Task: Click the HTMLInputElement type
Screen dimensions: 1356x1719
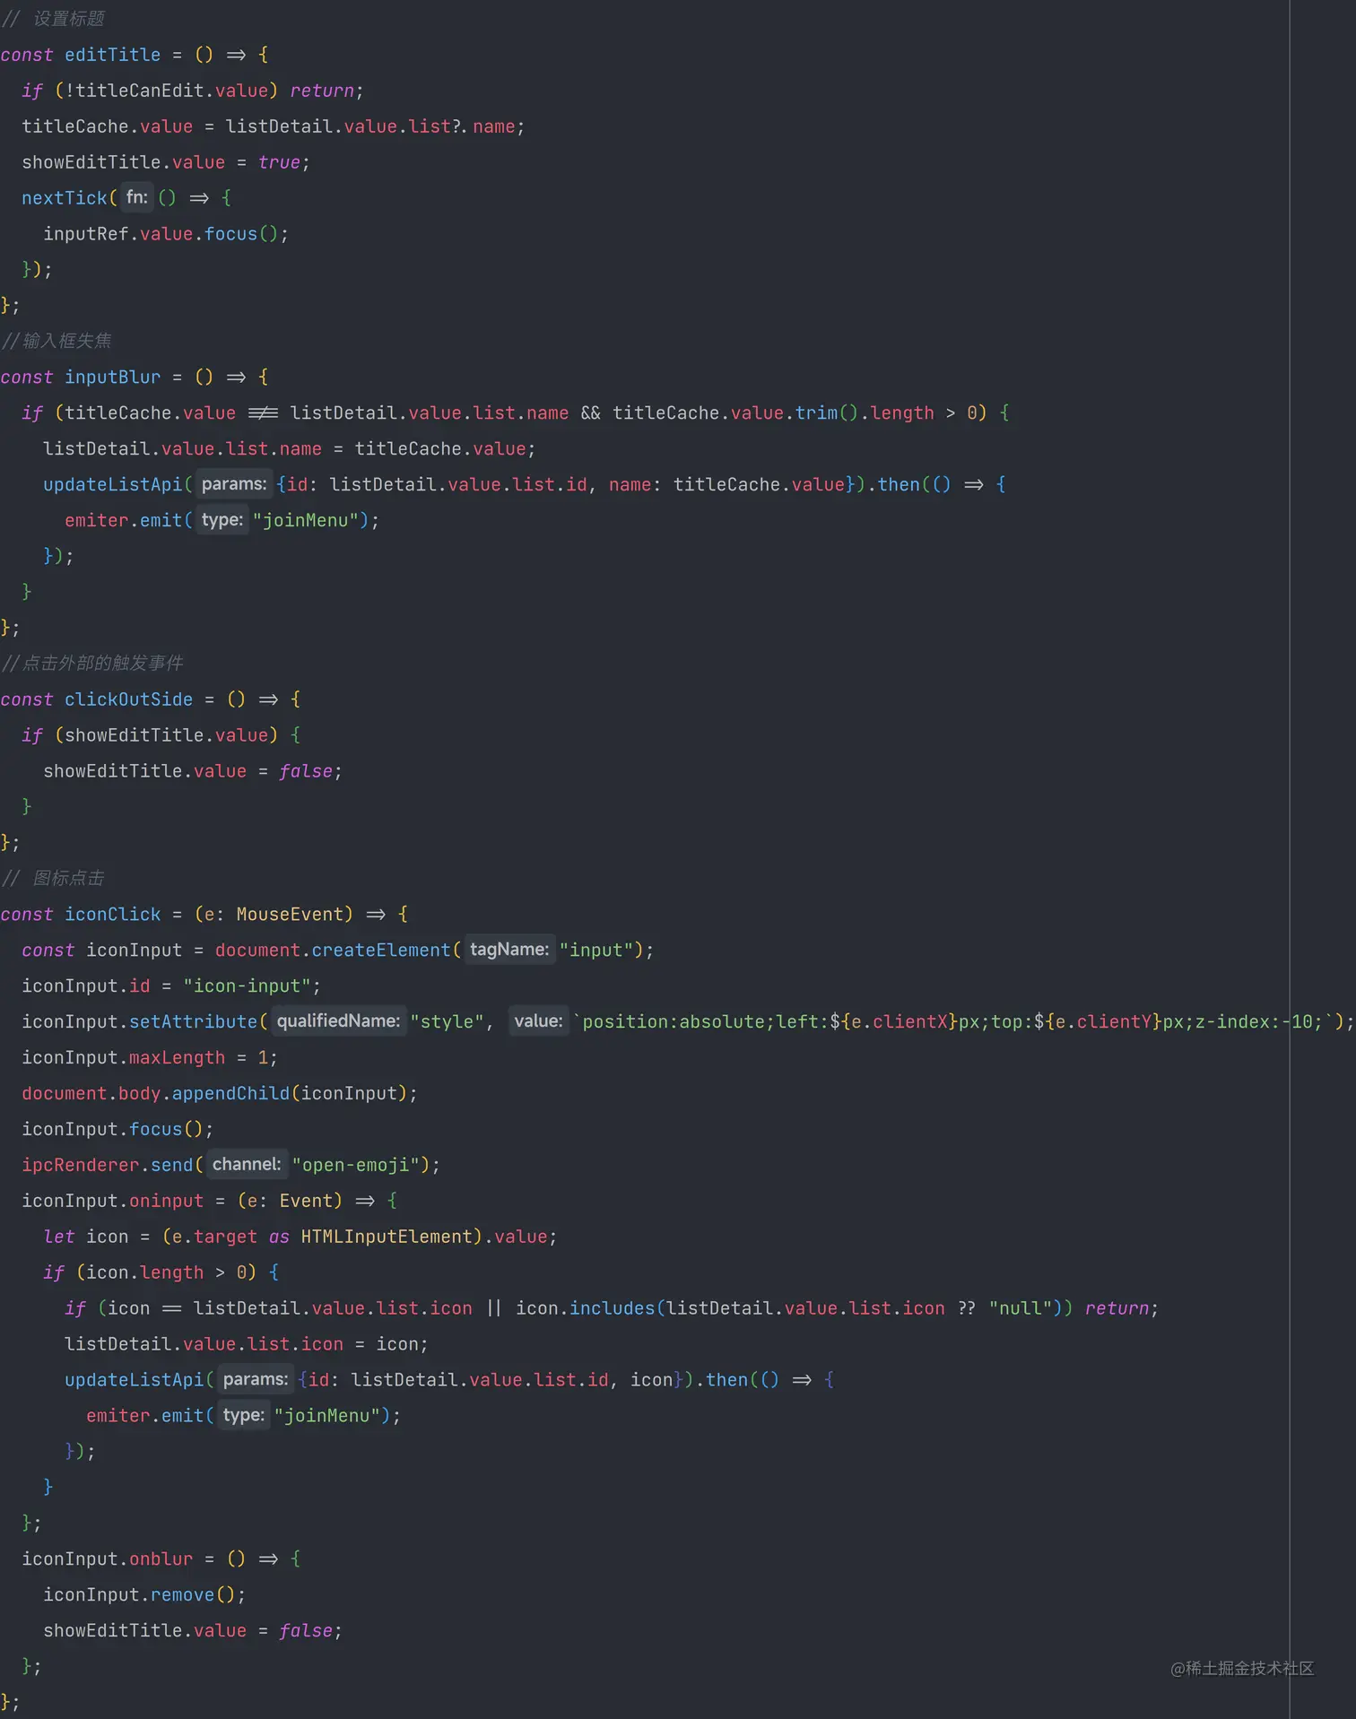Action: [x=387, y=1237]
